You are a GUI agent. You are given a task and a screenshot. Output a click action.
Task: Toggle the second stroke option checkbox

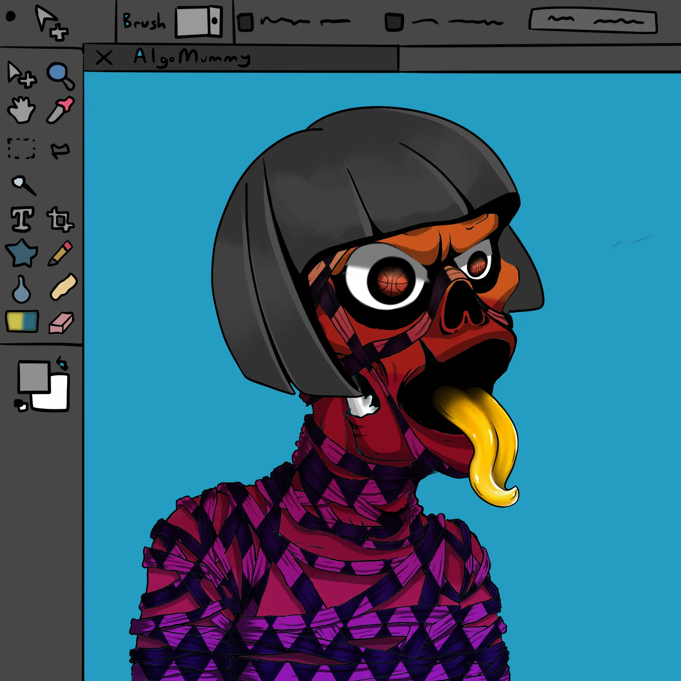point(394,22)
